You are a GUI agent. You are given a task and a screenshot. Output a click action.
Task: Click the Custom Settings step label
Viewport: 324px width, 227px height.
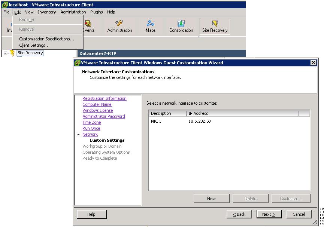coord(107,140)
